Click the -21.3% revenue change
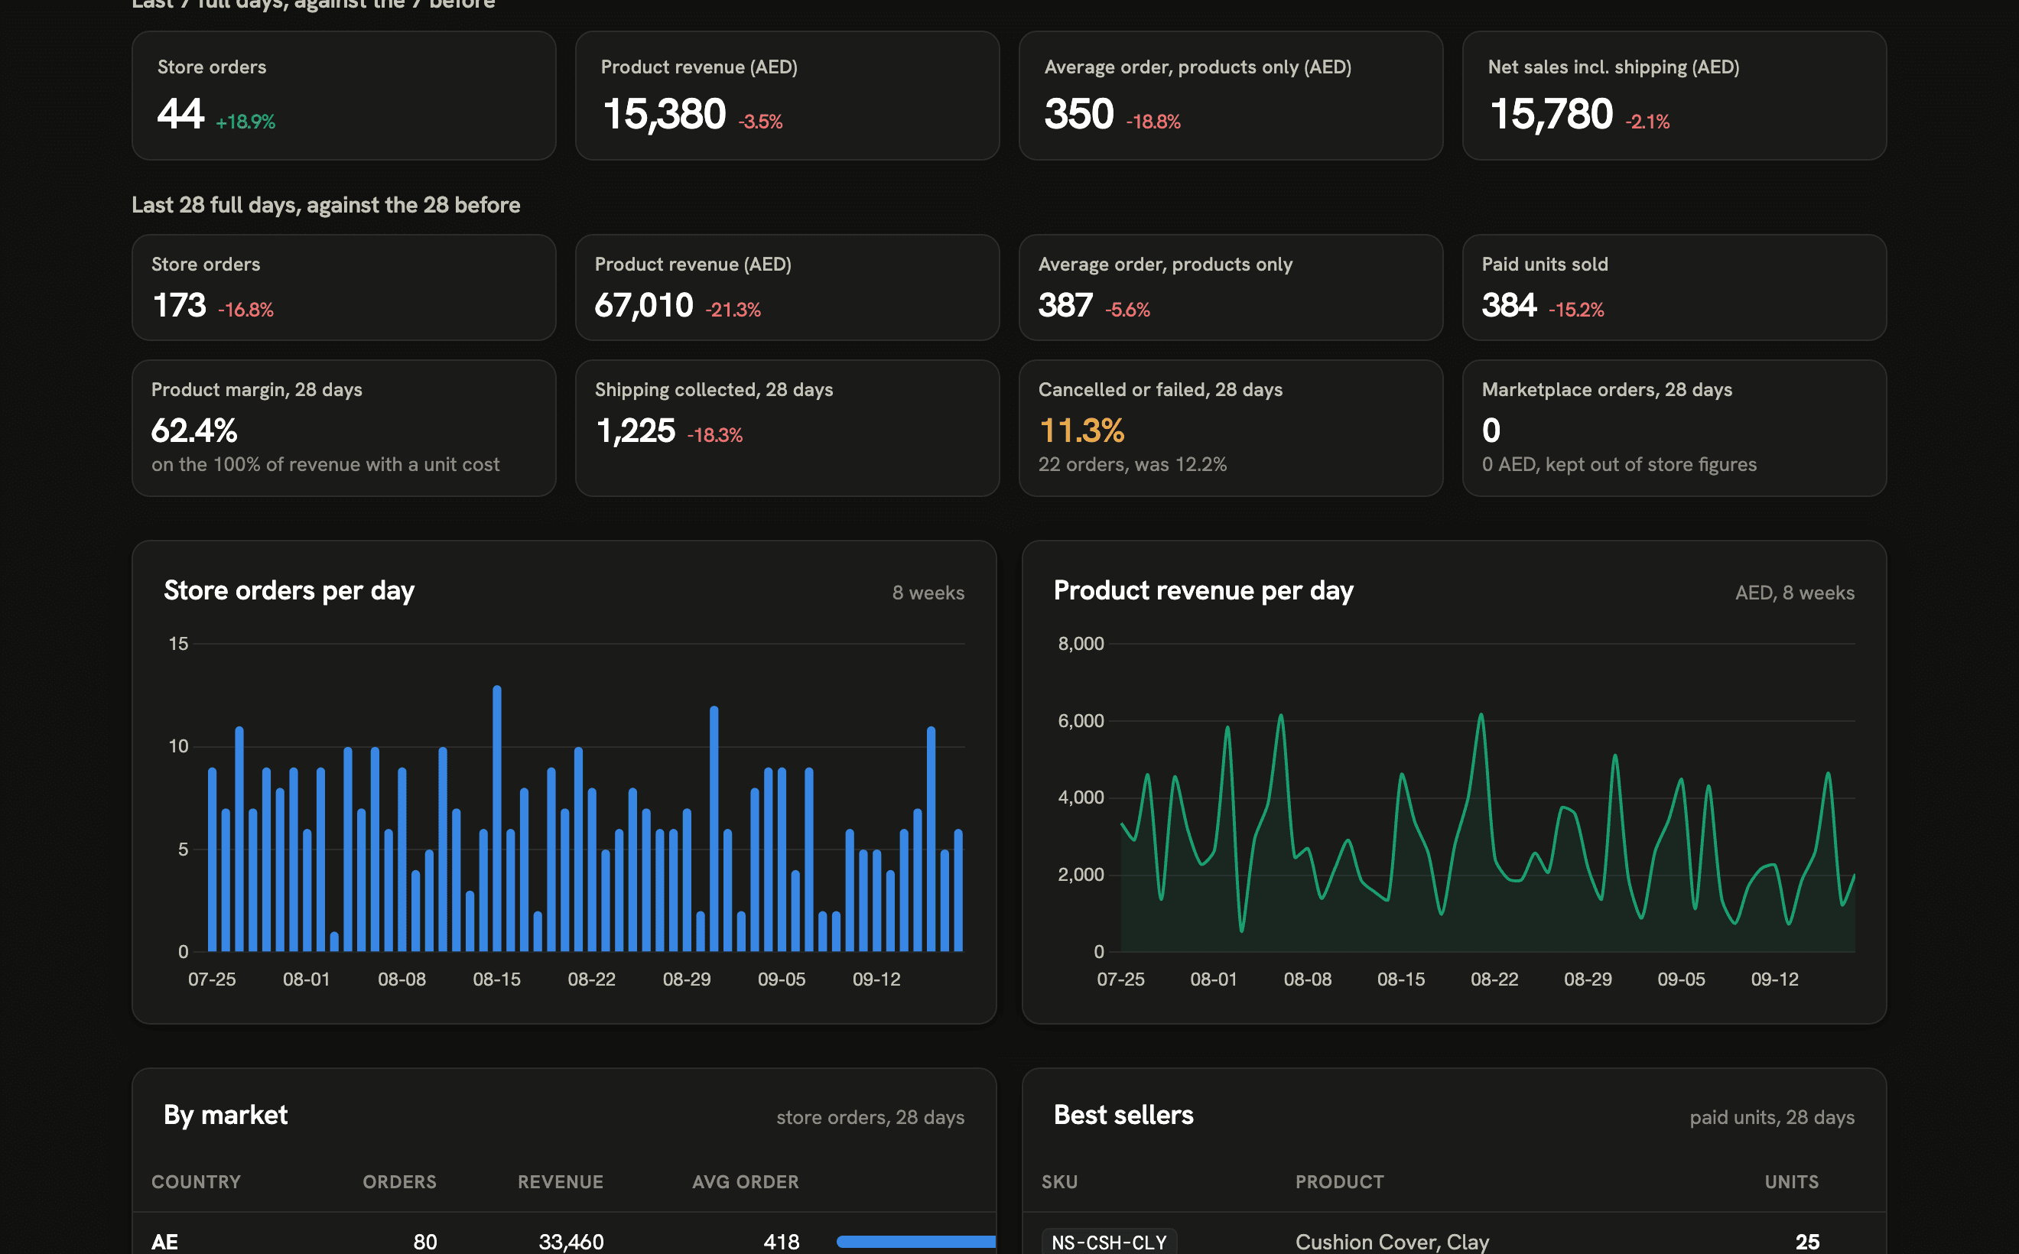2019x1254 pixels. [x=733, y=310]
